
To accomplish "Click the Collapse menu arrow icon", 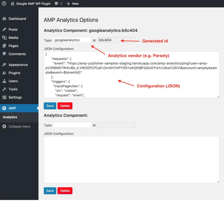I will 4,126.
